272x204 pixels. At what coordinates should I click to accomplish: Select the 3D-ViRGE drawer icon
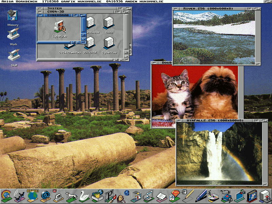point(90,43)
